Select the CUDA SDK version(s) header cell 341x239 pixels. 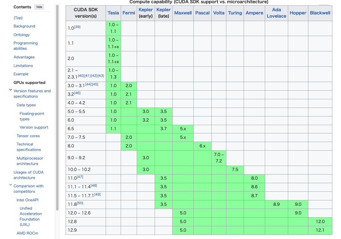[86, 13]
